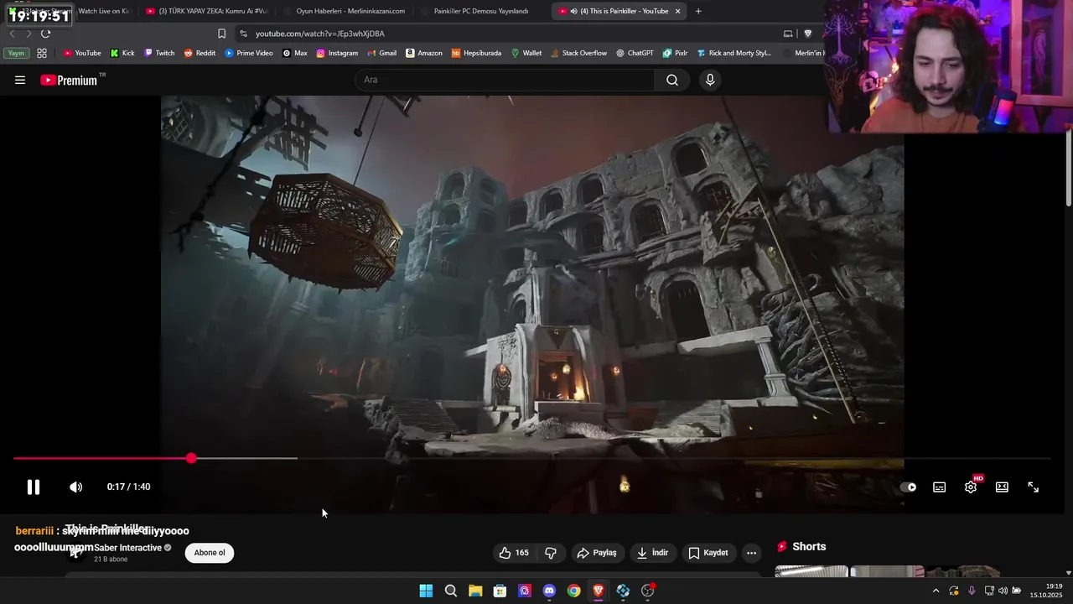1073x604 pixels.
Task: Click the İndir download button
Action: point(652,553)
